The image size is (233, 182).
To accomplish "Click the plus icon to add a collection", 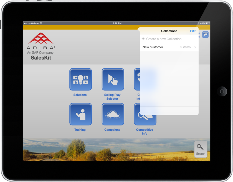I will click(x=143, y=39).
